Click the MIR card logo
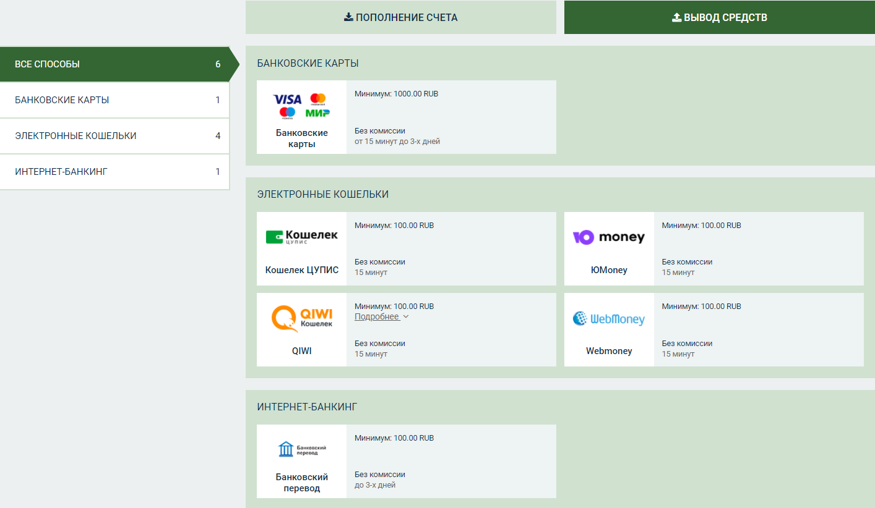This screenshot has width=875, height=508. [317, 112]
